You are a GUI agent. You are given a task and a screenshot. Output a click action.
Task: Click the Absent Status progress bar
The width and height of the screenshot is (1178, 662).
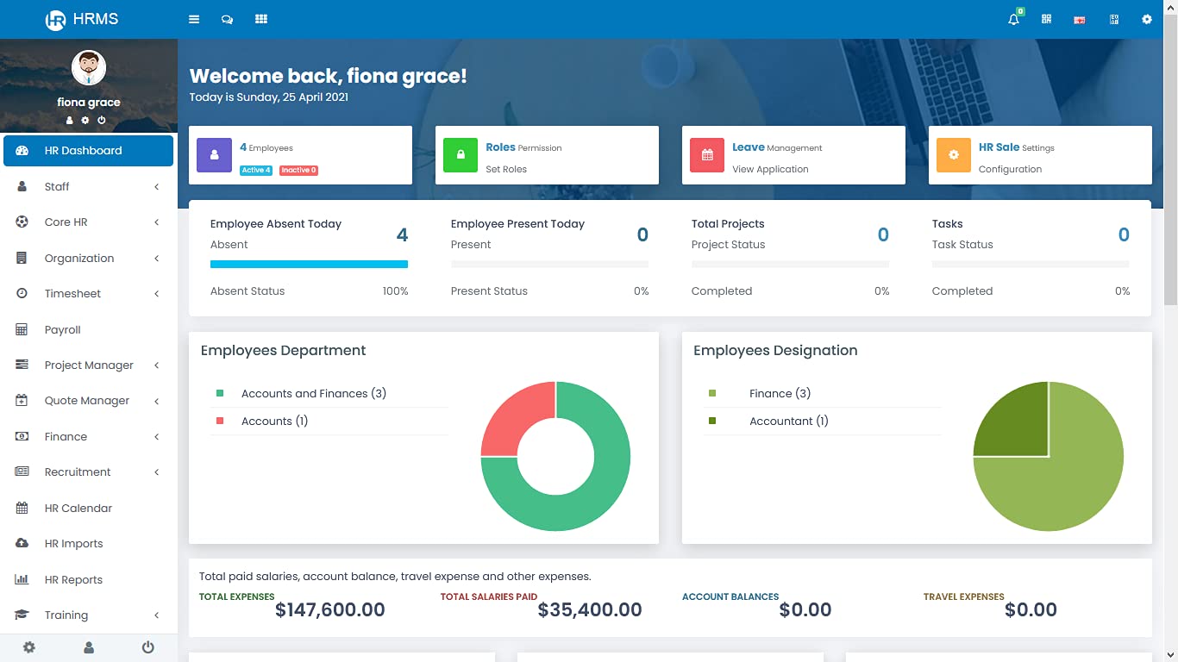pyautogui.click(x=309, y=265)
